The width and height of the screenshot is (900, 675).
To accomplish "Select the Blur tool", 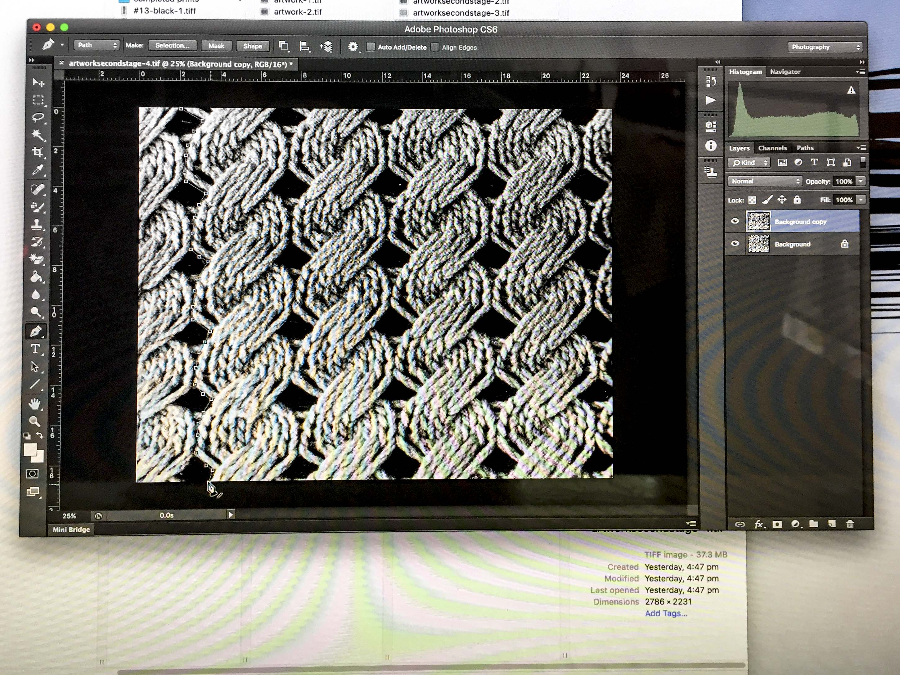I will click(36, 295).
